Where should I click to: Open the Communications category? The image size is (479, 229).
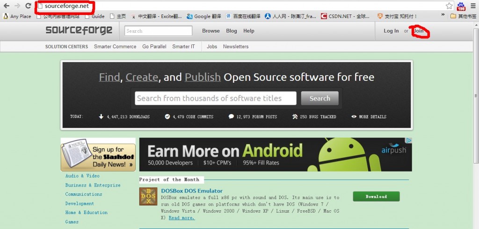(84, 194)
